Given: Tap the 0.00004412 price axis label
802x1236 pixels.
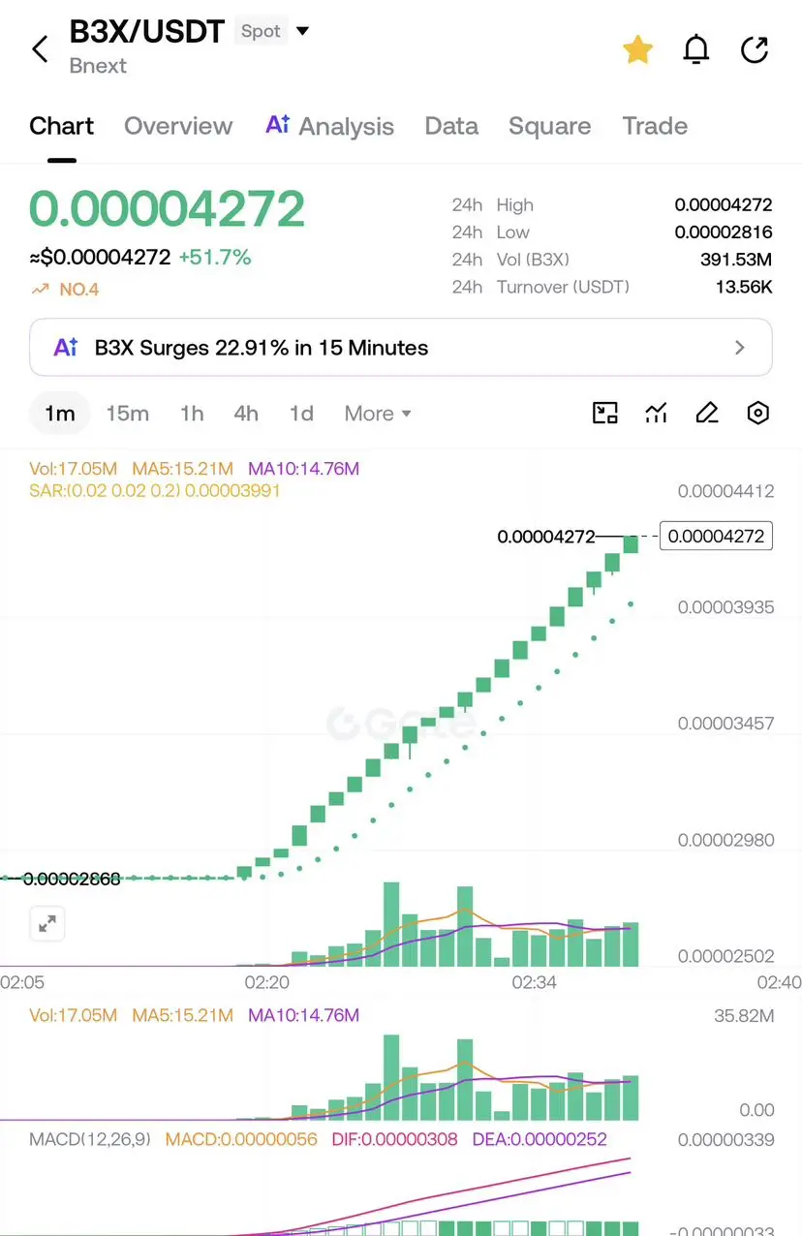Looking at the screenshot, I should point(725,491).
